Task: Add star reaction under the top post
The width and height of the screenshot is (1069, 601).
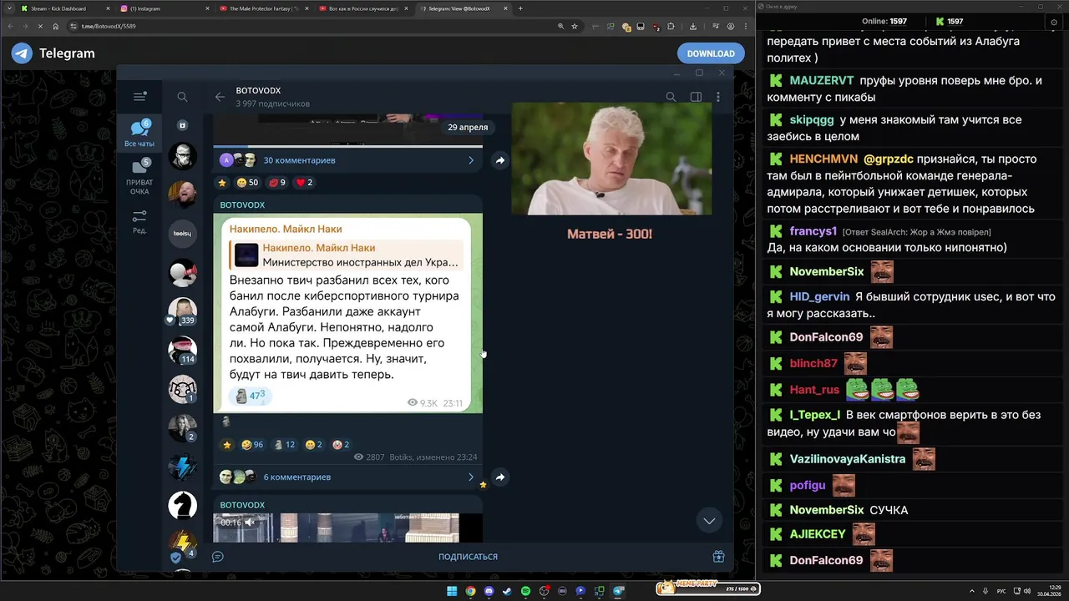Action: (222, 183)
